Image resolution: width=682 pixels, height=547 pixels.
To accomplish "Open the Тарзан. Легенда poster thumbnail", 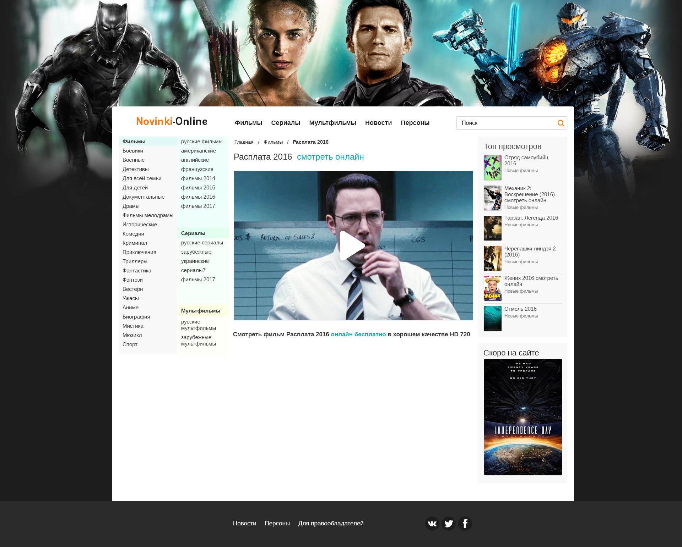I will click(492, 228).
